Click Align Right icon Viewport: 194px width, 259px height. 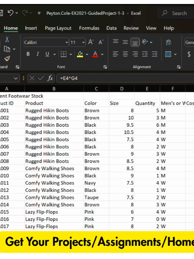[x=135, y=54]
